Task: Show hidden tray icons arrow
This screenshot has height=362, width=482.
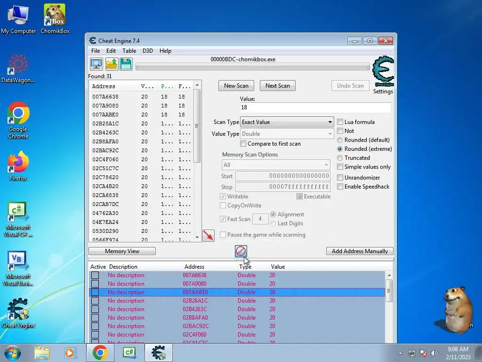Action: (400, 353)
